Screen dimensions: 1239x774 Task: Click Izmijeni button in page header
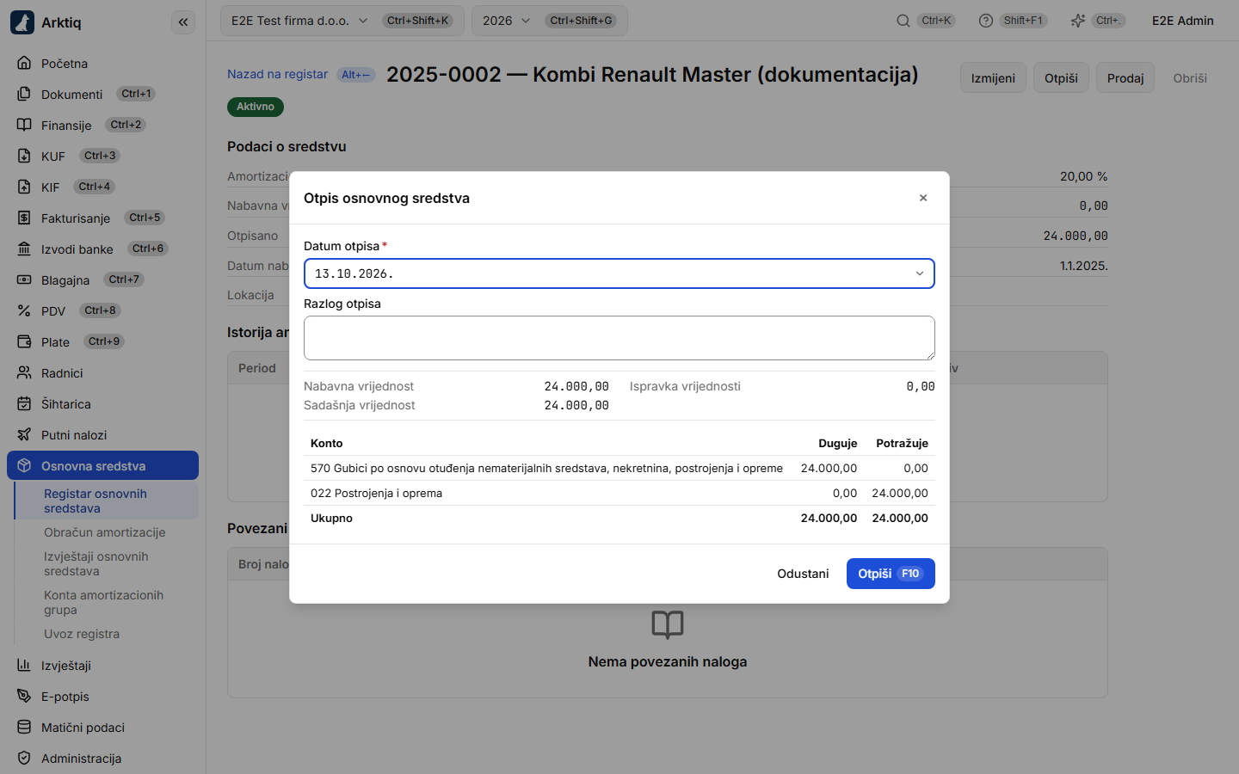(993, 77)
